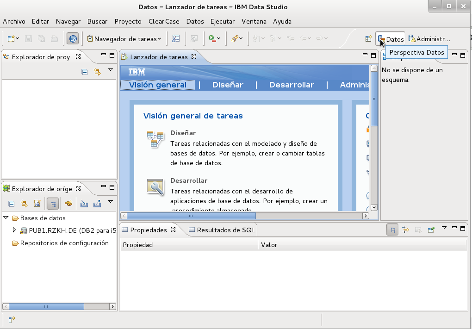Close the Explorador de proy view tab

(x=78, y=56)
